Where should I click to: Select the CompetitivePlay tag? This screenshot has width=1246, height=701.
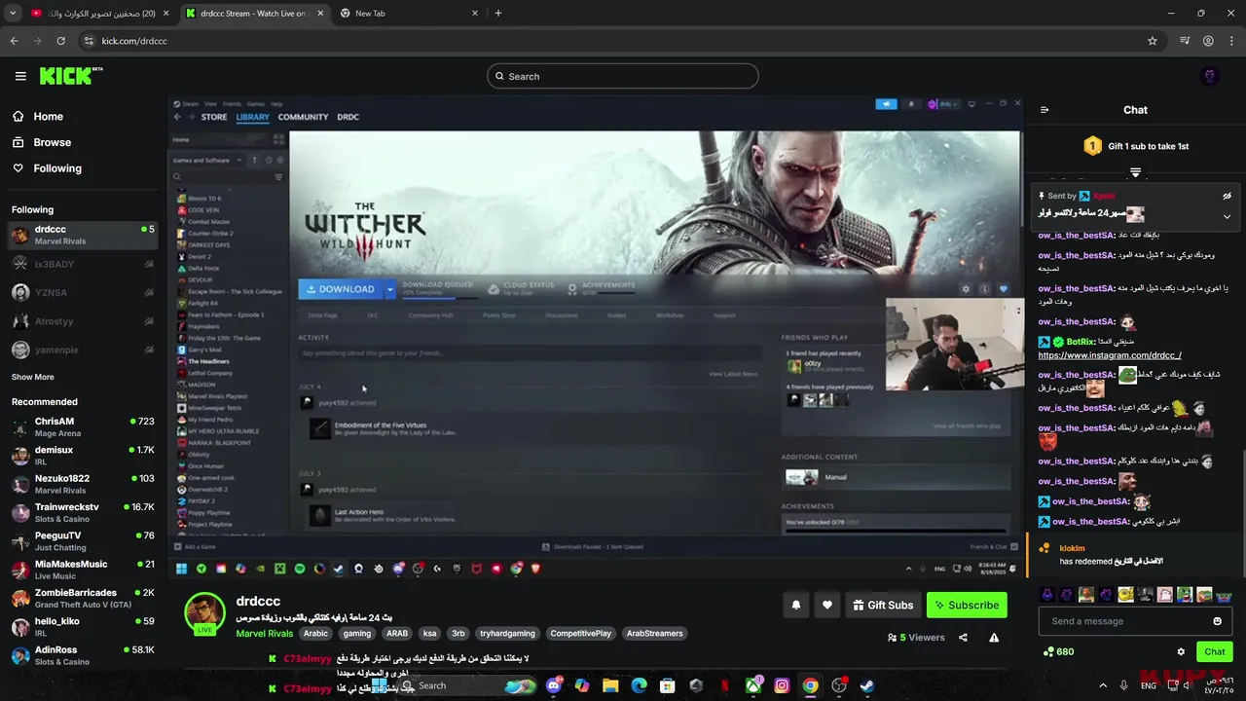(580, 633)
